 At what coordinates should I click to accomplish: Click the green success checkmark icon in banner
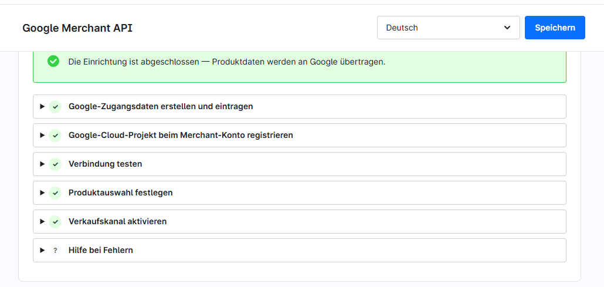[53, 62]
